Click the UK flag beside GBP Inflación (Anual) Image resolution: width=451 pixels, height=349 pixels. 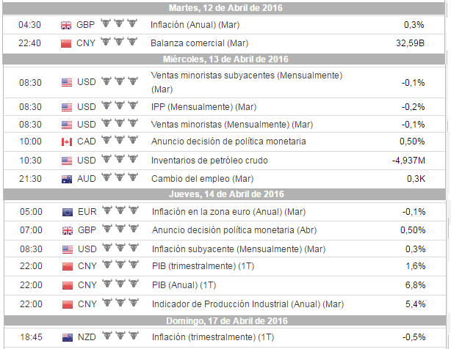[x=66, y=26]
